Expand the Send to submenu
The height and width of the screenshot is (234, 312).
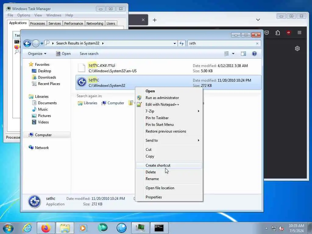click(x=169, y=140)
